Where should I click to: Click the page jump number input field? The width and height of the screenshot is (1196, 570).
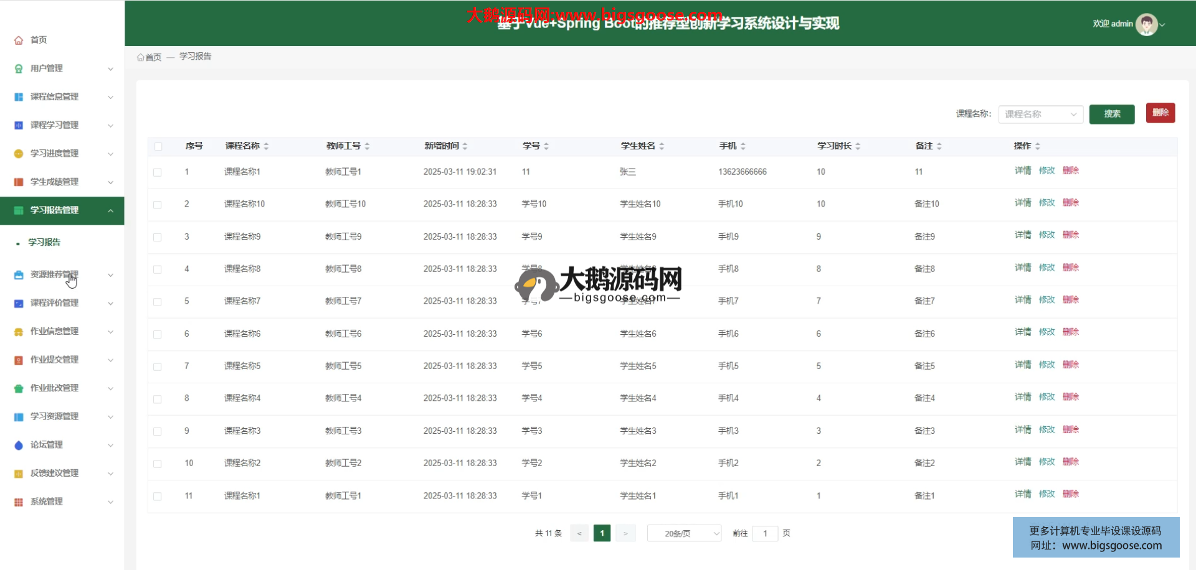[765, 534]
